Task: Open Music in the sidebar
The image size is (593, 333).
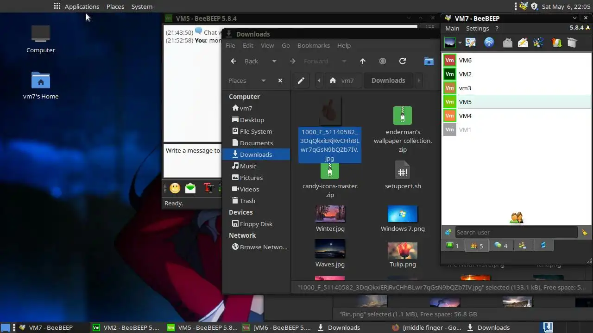Action: coord(248,166)
